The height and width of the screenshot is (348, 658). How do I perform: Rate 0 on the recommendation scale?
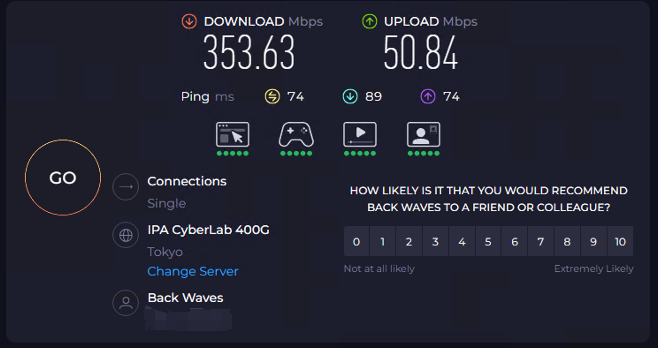[356, 242]
